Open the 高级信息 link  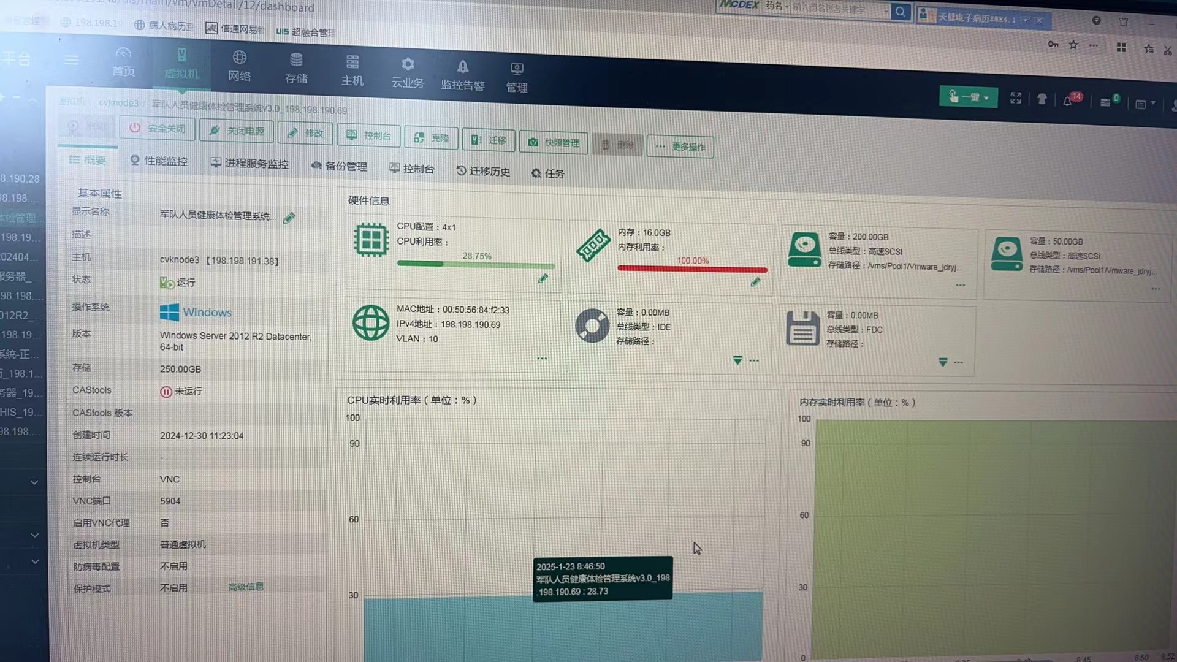pyautogui.click(x=246, y=587)
